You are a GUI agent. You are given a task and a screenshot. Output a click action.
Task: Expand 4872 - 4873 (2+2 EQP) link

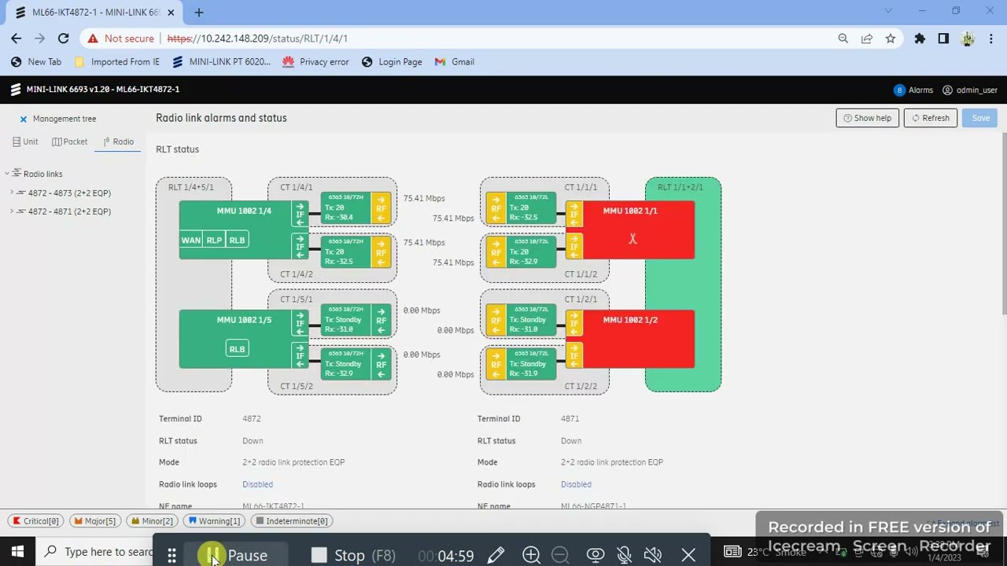[x=12, y=193]
